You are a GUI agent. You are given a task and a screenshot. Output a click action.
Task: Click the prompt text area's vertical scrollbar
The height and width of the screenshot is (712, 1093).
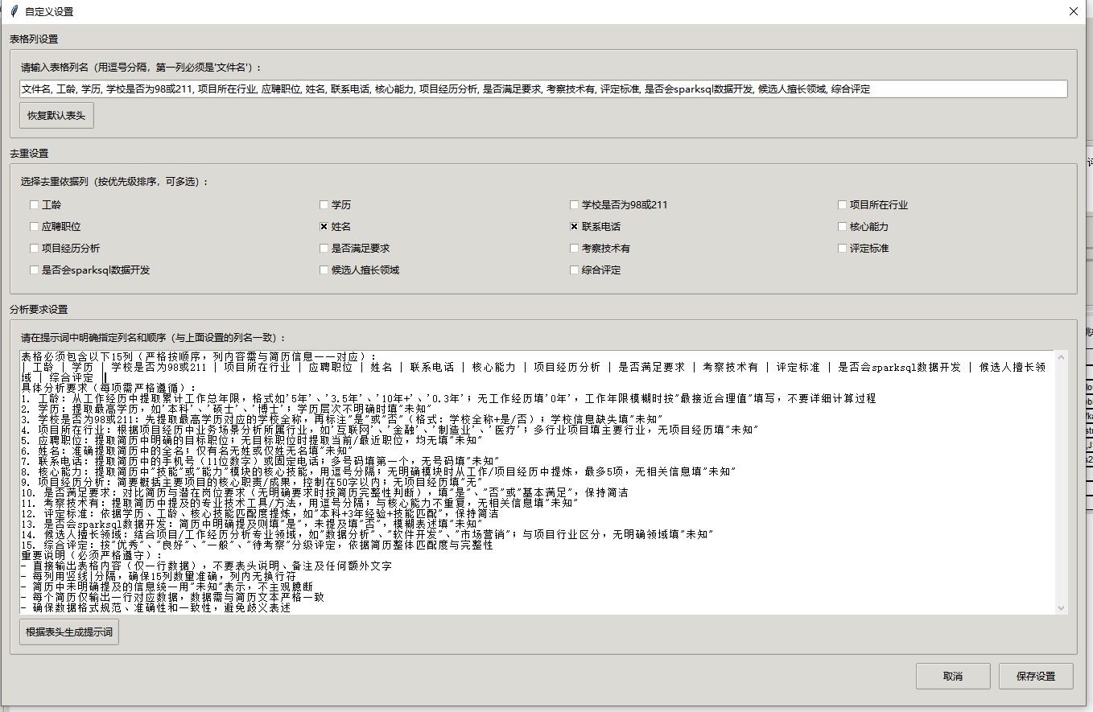tap(1061, 482)
